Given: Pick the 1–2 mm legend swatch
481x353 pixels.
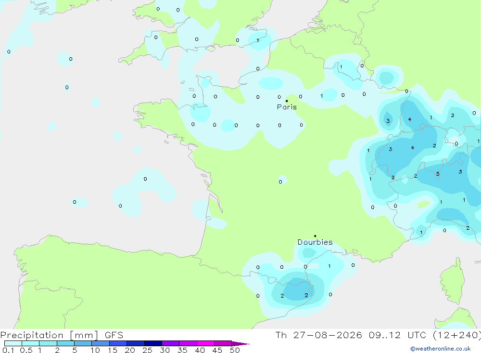Looking at the screenshot, I should point(48,343).
